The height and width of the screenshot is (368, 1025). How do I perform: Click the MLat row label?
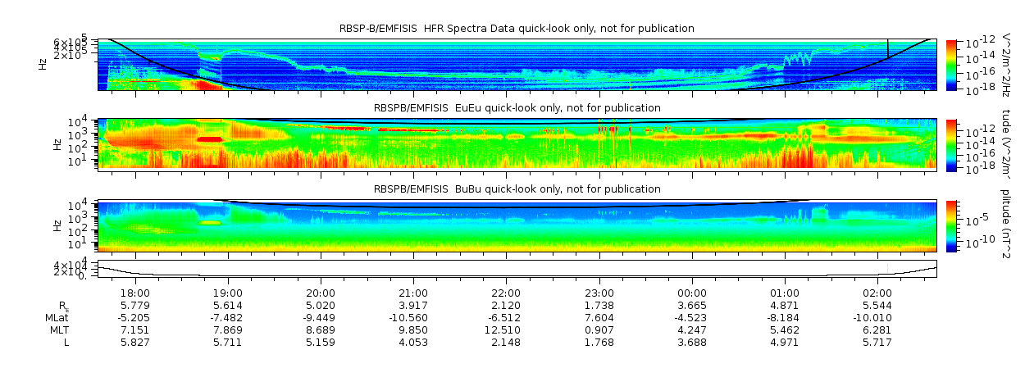[x=56, y=317]
